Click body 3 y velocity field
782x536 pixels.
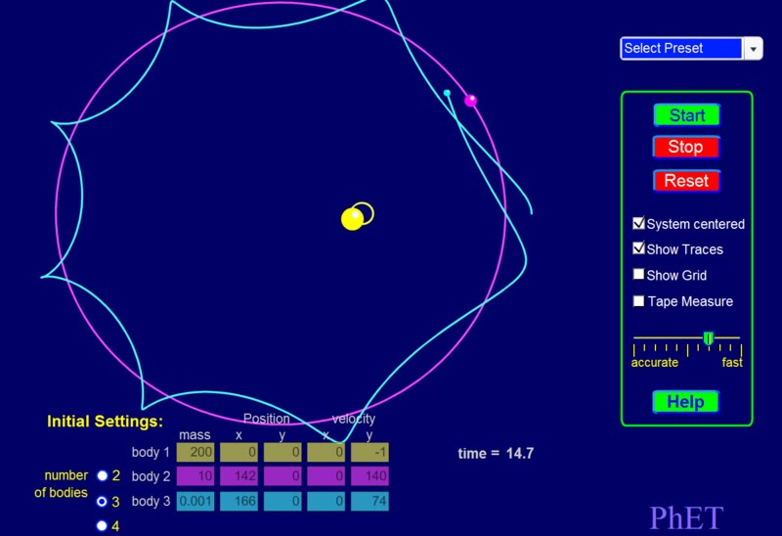pos(369,501)
